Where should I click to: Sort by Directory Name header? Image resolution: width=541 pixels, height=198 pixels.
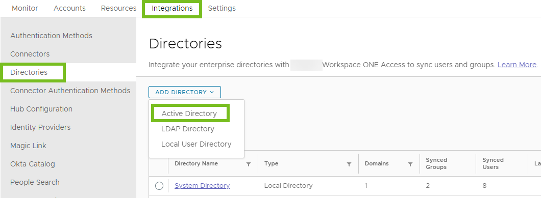coord(196,163)
